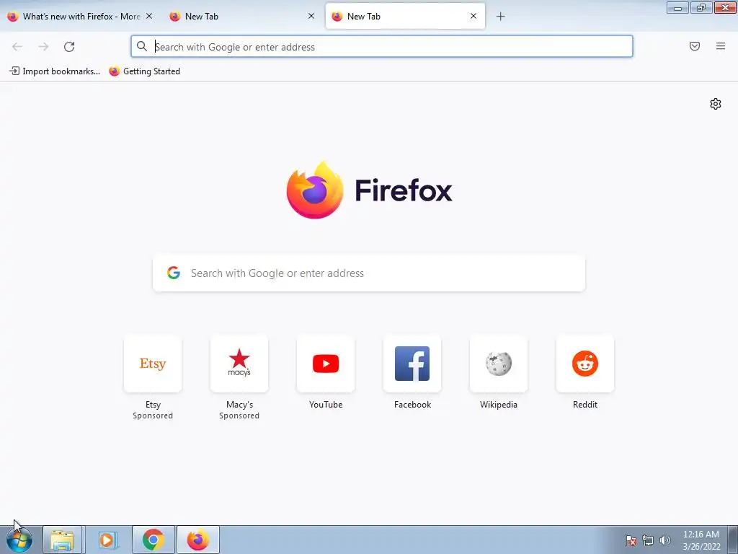Open Getting Started bookmark
The image size is (738, 554).
(x=144, y=71)
